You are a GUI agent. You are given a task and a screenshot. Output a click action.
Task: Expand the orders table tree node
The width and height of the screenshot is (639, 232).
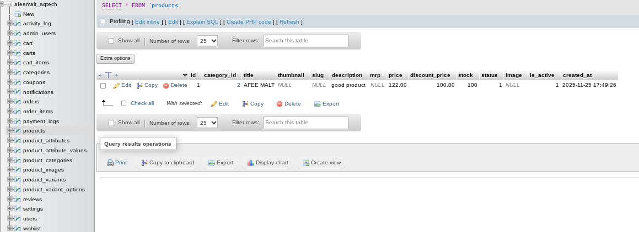point(9,102)
